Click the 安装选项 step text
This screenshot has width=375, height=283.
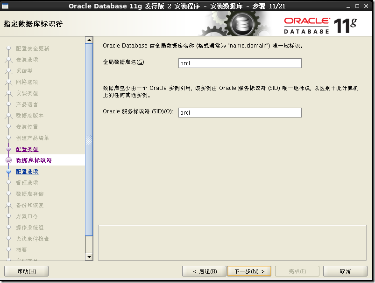click(x=27, y=60)
